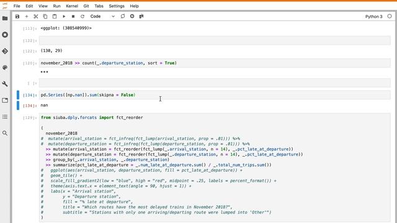This screenshot has height=223, width=397.
Task: Copy the selected cell
Action: 45,17
